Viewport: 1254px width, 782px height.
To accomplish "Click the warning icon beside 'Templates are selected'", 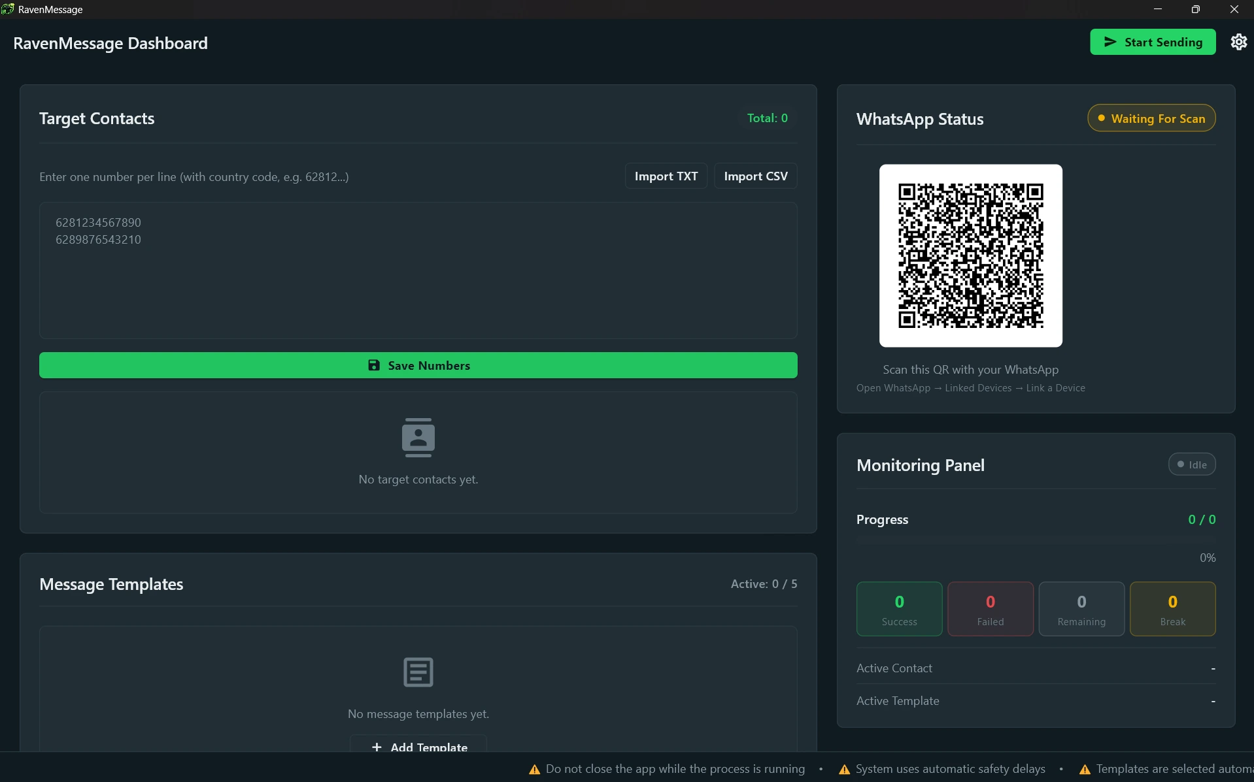I will pyautogui.click(x=1085, y=770).
